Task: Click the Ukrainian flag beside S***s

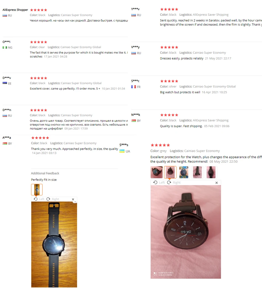Action: 122,151
